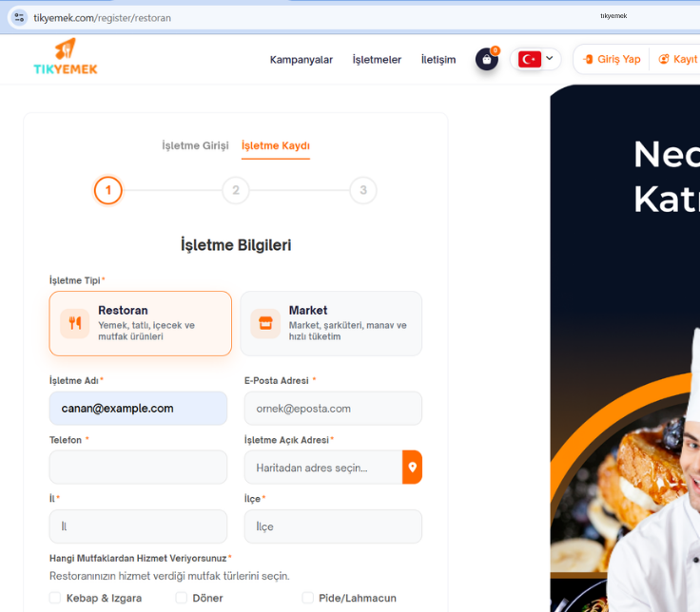Click the Market storefront icon
The width and height of the screenshot is (700, 612).
click(265, 323)
